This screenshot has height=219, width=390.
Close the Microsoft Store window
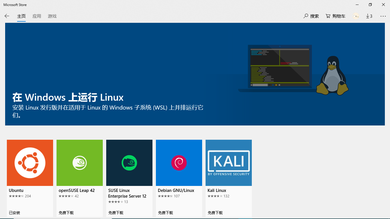coord(383,5)
